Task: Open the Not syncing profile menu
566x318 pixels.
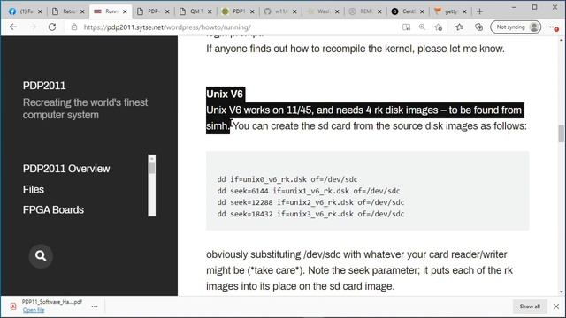Action: (x=516, y=27)
